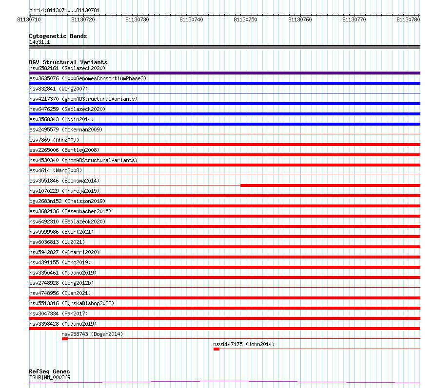
Task: Open variant nsv5599586 (Ebert2021)
Action: [x=61, y=232]
